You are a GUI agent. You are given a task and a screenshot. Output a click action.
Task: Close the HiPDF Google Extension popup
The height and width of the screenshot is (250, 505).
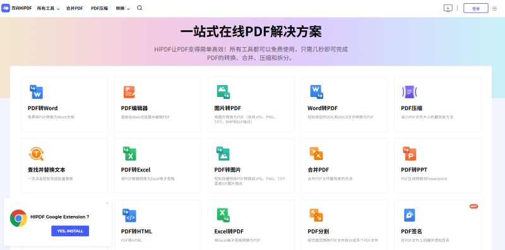107,203
